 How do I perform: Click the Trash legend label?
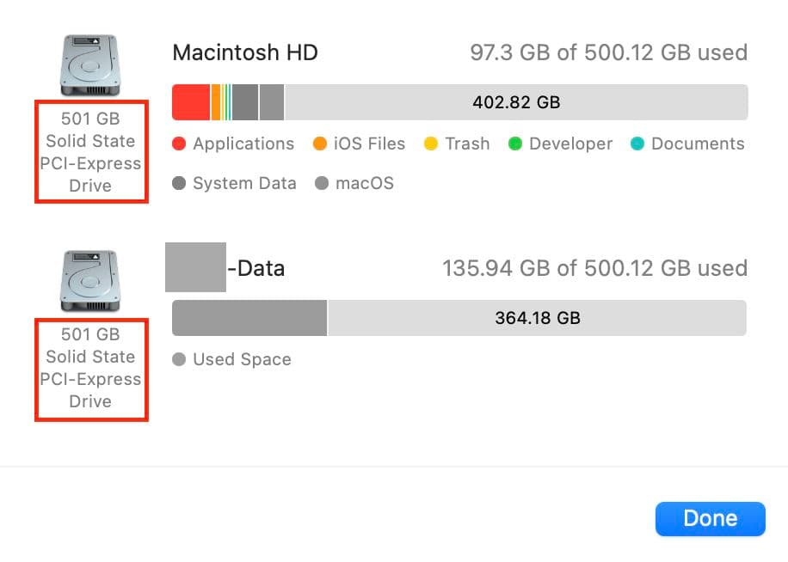tap(469, 144)
